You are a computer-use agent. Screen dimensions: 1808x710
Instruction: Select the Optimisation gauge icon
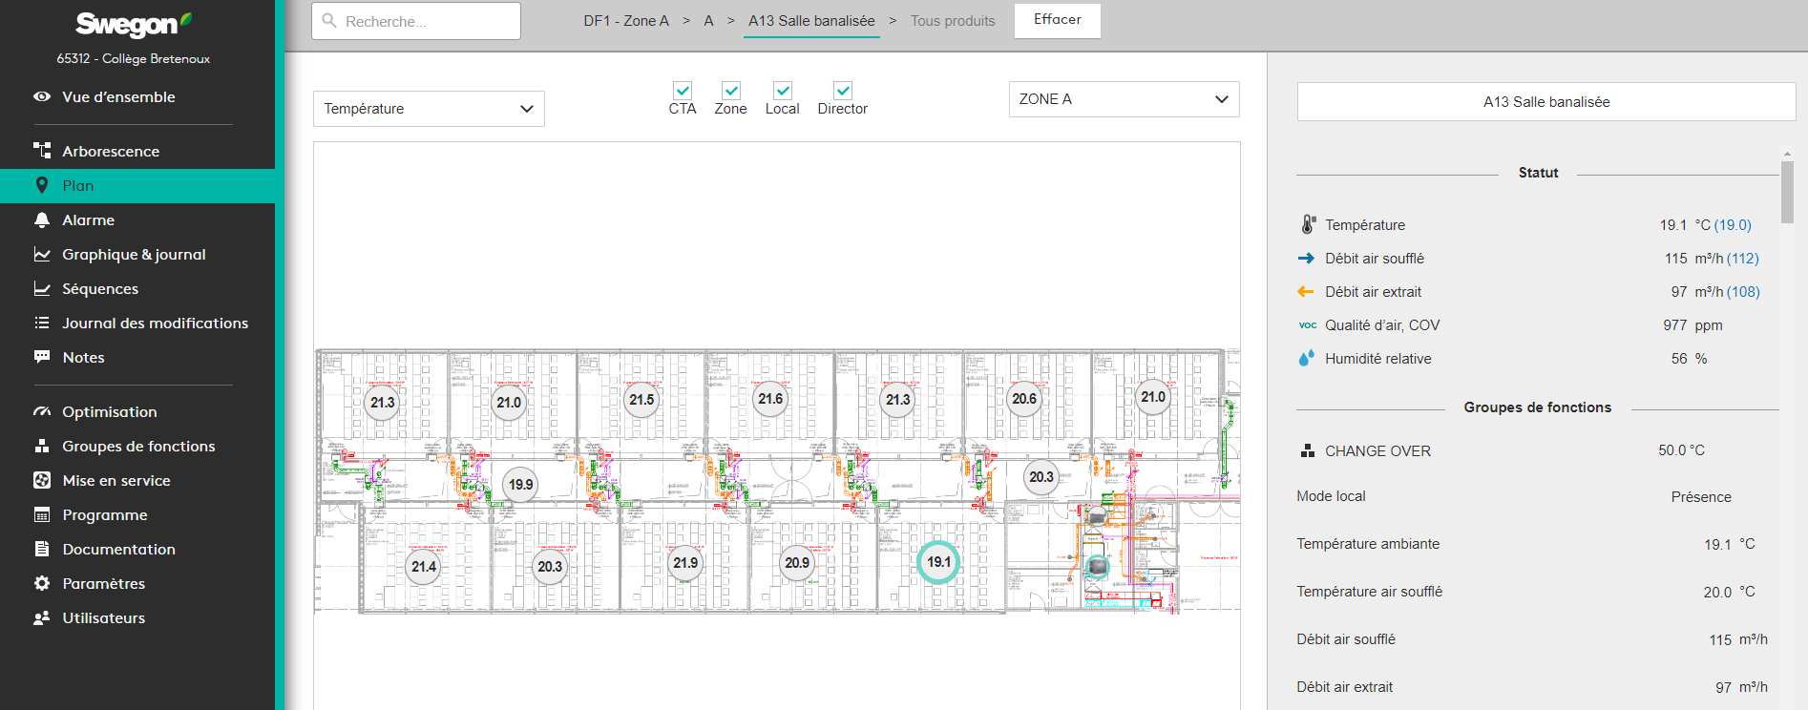(42, 411)
